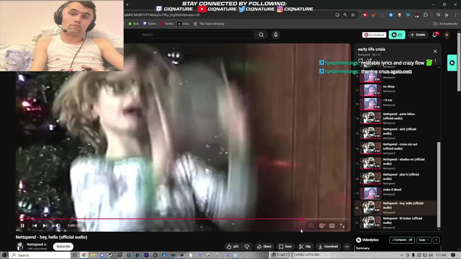Open Netflix bookmark
This screenshot has width=461, height=259.
point(167,24)
